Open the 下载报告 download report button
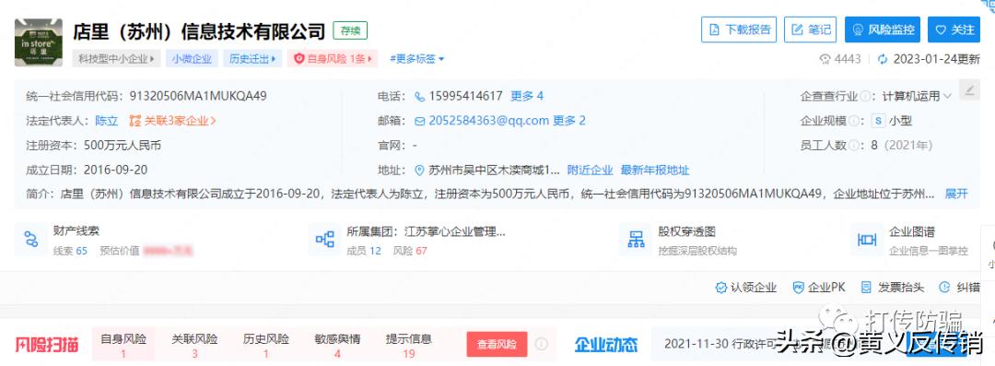 pyautogui.click(x=739, y=30)
